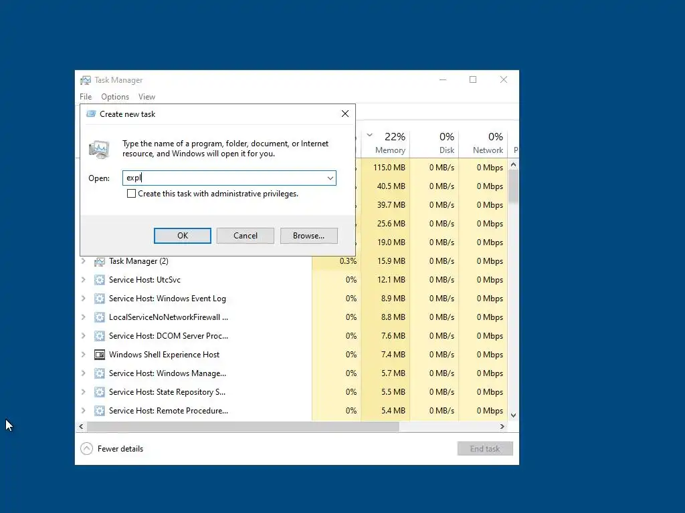Click scroll-up arrow of process list

(x=514, y=165)
